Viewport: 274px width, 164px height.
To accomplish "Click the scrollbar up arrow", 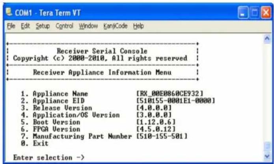I will pos(267,39).
